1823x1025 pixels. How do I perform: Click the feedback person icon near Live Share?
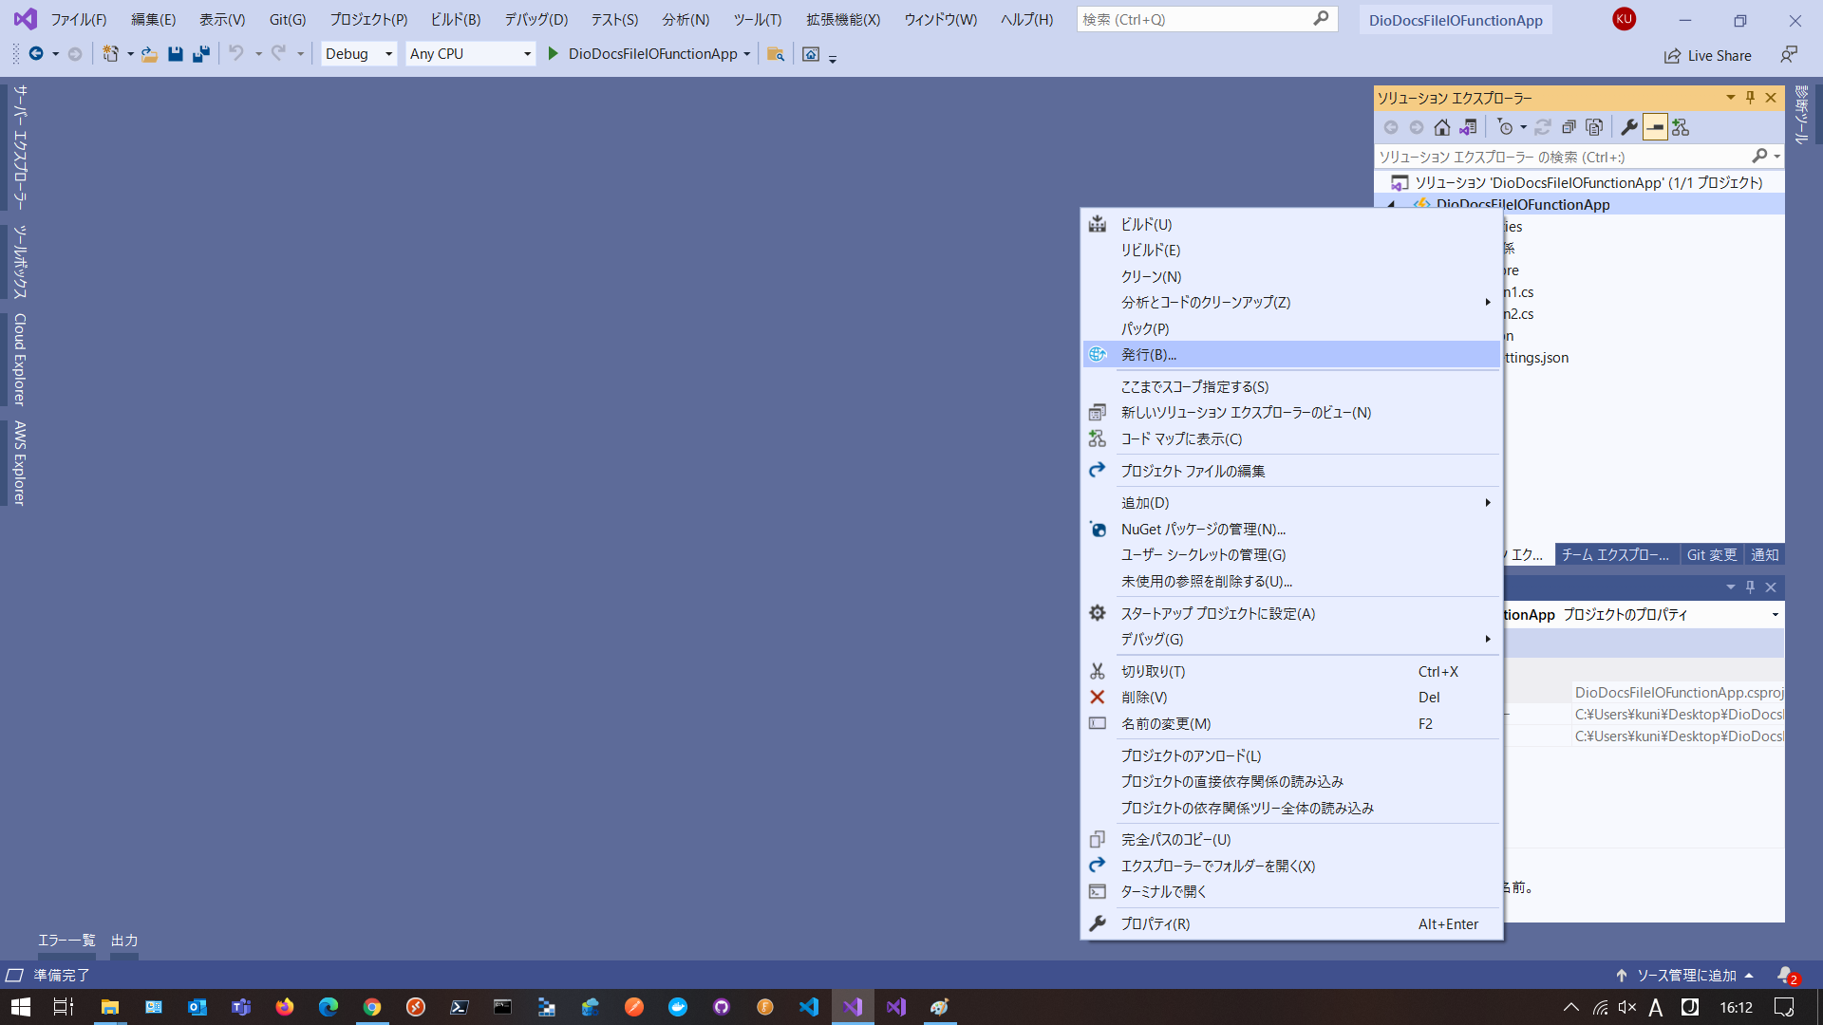tap(1789, 55)
